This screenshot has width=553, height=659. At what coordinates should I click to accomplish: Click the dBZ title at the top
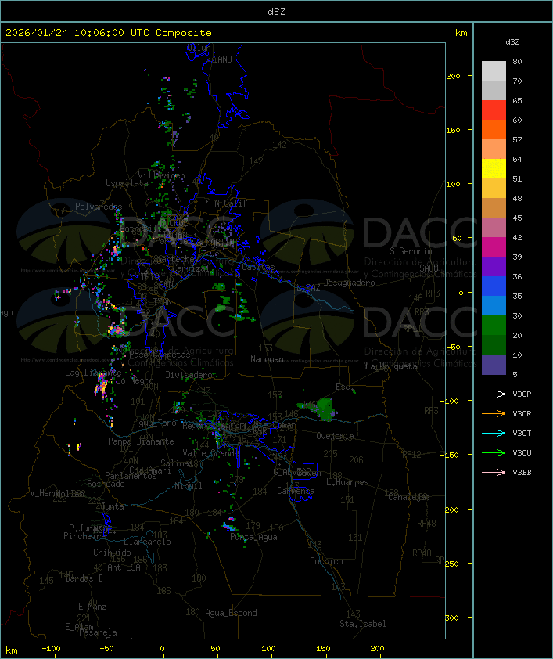[x=276, y=11]
